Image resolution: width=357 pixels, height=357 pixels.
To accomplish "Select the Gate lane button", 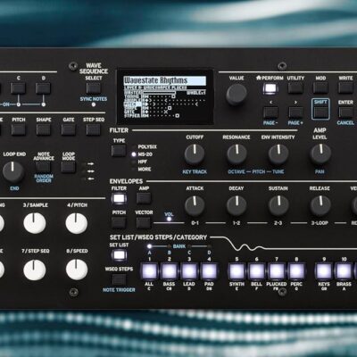I will (69, 129).
